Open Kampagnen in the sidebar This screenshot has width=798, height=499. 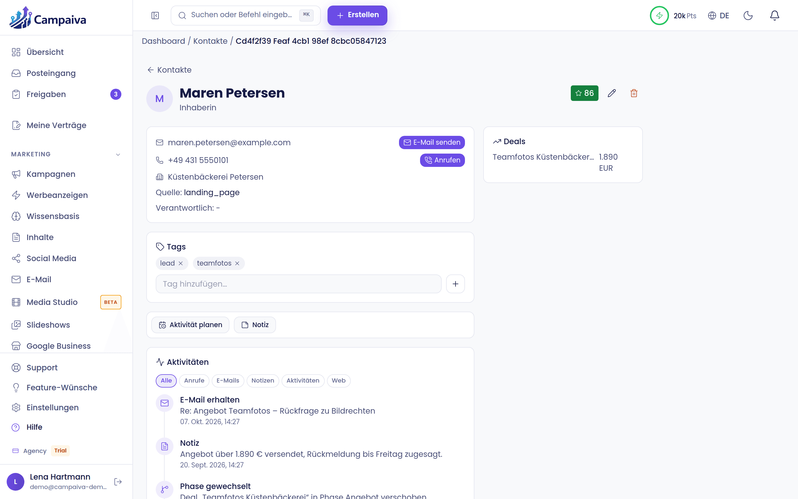pyautogui.click(x=66, y=174)
